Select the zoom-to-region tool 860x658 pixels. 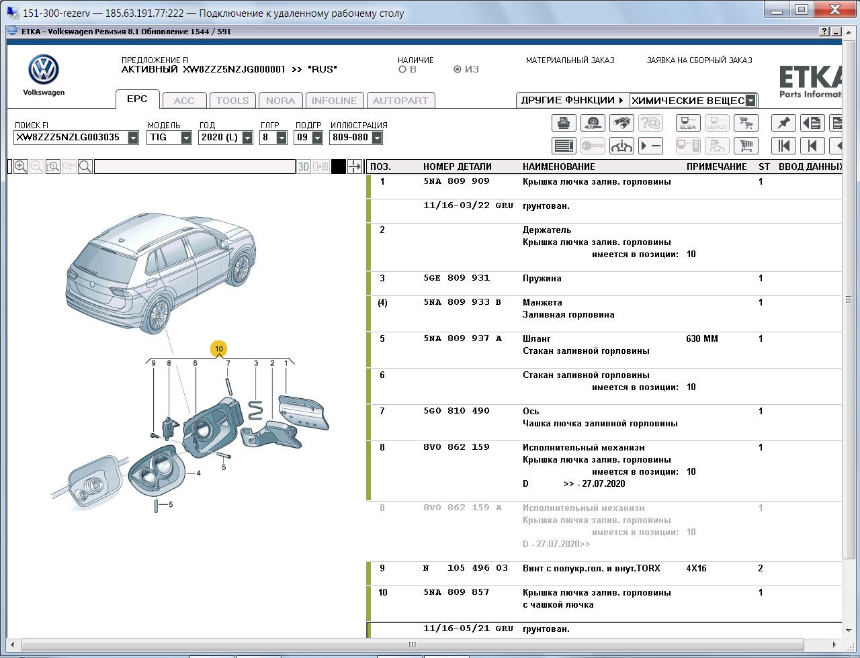[x=53, y=167]
